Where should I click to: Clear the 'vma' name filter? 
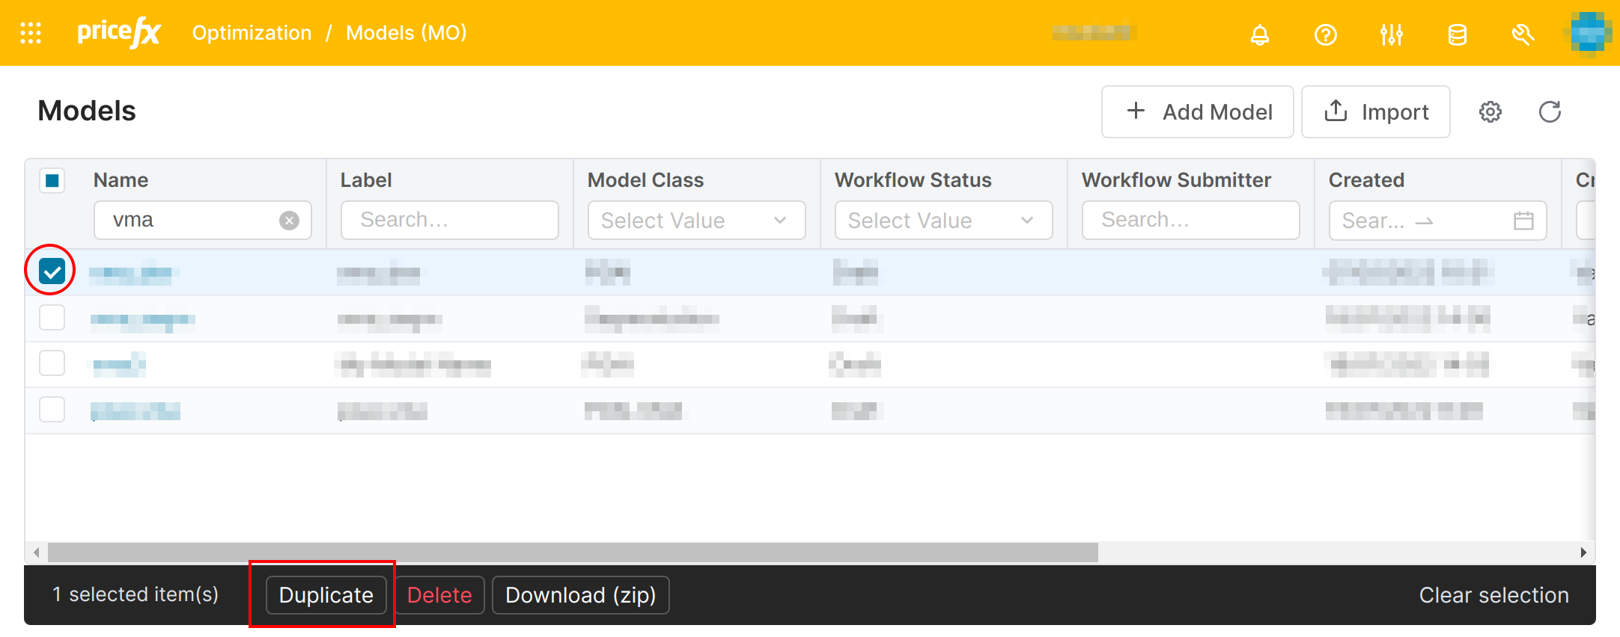(289, 221)
